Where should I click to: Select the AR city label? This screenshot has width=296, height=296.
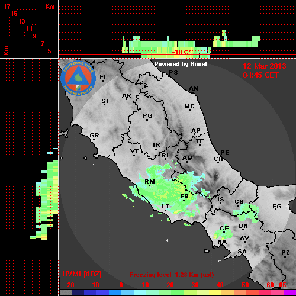point(127,96)
